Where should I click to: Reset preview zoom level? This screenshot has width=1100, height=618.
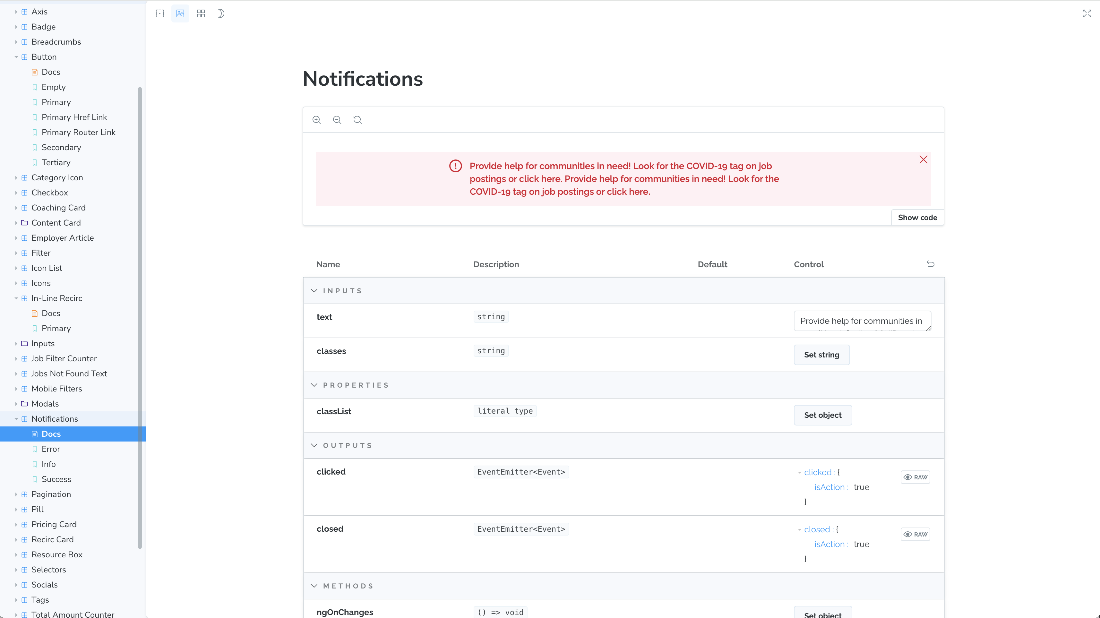coord(357,120)
